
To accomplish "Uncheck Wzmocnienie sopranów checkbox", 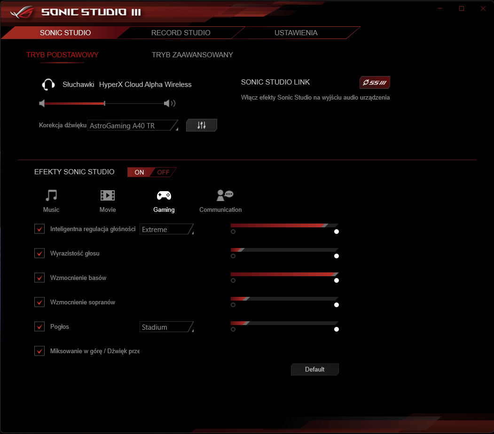I will (39, 302).
